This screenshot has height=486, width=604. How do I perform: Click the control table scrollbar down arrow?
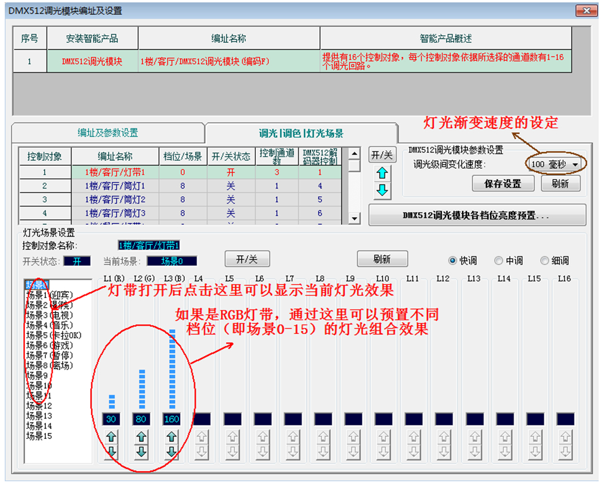(x=354, y=219)
